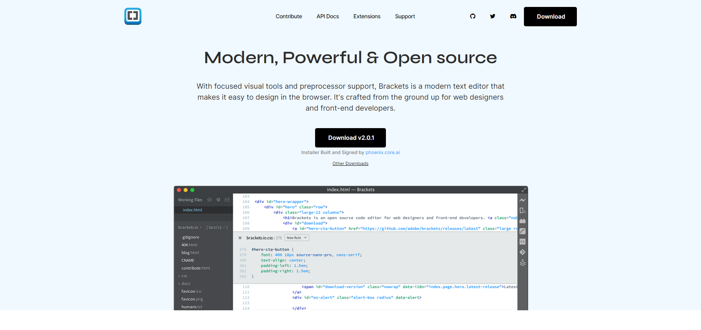Image resolution: width=701 pixels, height=330 pixels.
Task: Open the Extensions page
Action: tap(367, 16)
